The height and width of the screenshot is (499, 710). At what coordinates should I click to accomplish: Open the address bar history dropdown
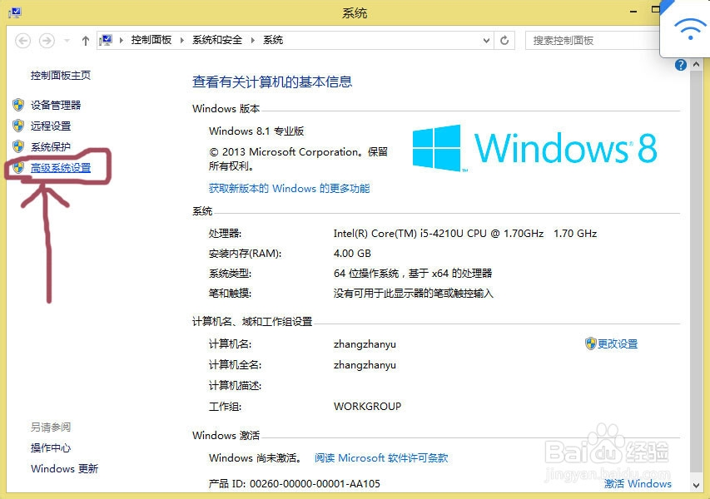(486, 41)
